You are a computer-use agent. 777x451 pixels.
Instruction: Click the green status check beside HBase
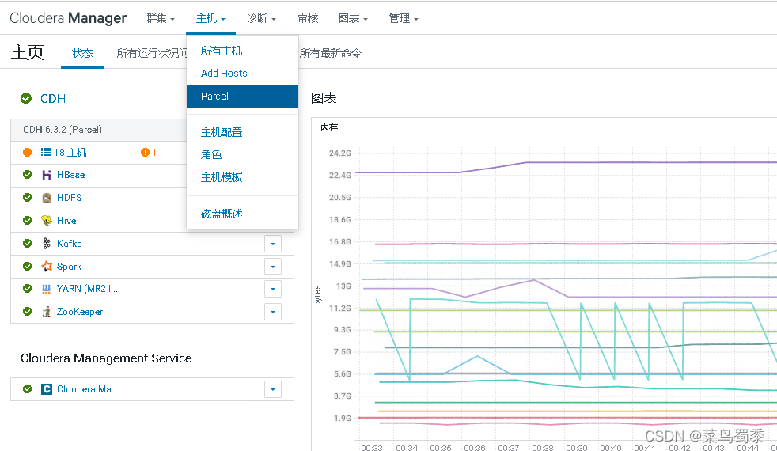(27, 174)
